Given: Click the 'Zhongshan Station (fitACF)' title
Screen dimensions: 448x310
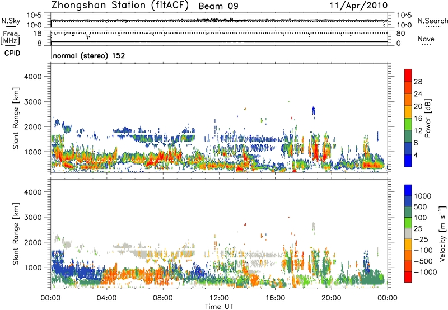Looking at the screenshot, I should [120, 6].
